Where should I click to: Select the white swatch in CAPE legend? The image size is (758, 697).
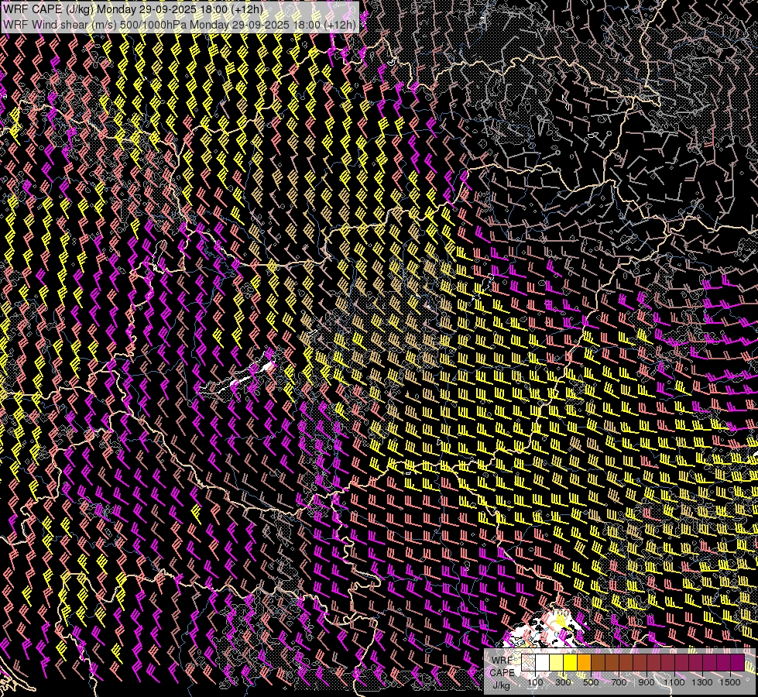click(543, 663)
